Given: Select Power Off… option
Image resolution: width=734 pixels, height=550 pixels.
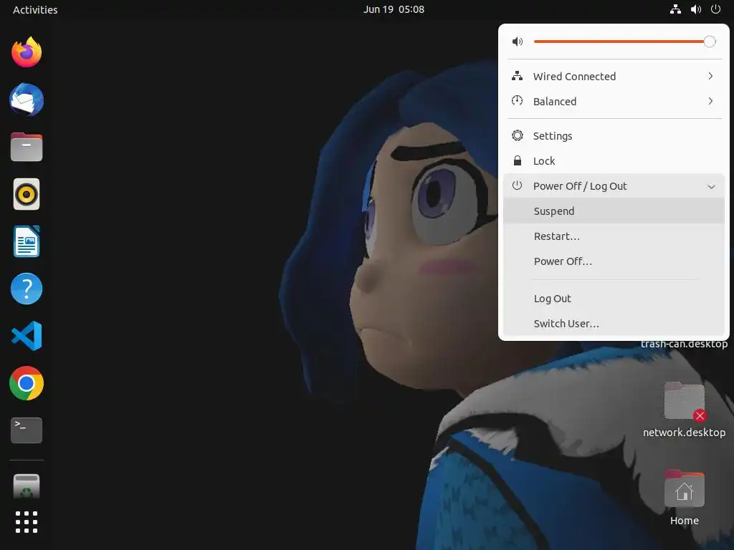Looking at the screenshot, I should (614, 261).
